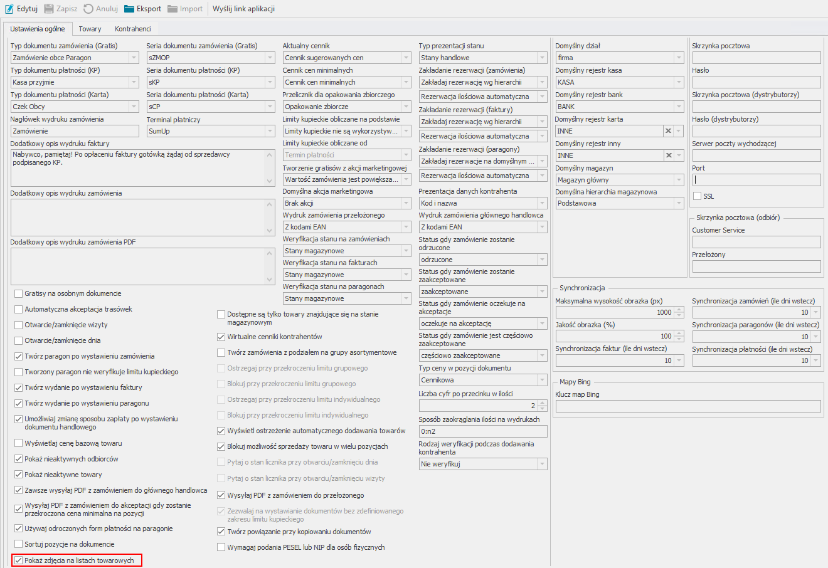Click the Klucz map Bing field
828x568 pixels.
(x=687, y=406)
